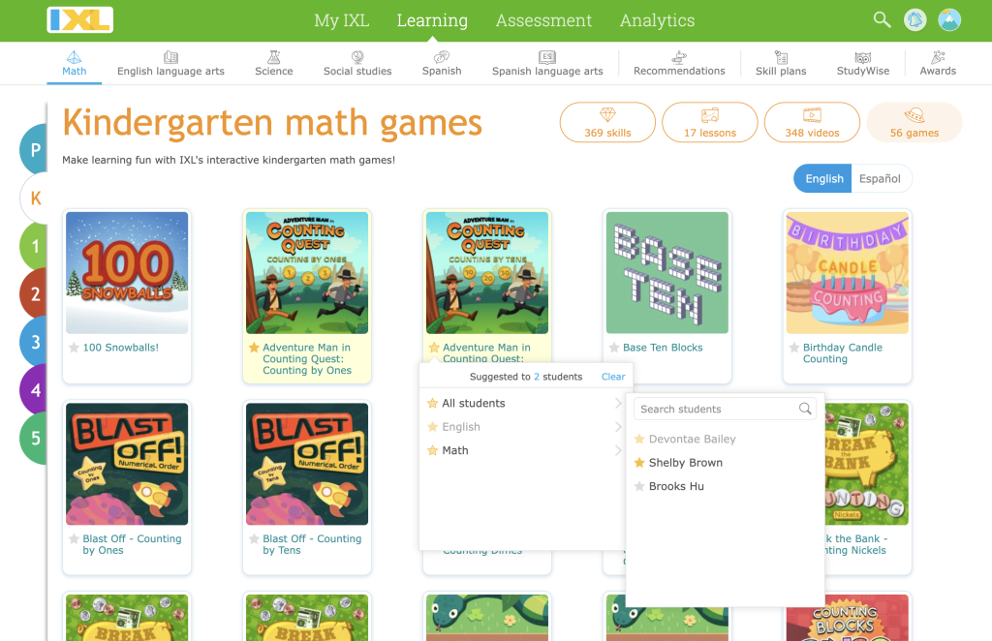This screenshot has width=992, height=641.
Task: Toggle star for Blast Off Counting by Tens
Action: click(x=254, y=539)
